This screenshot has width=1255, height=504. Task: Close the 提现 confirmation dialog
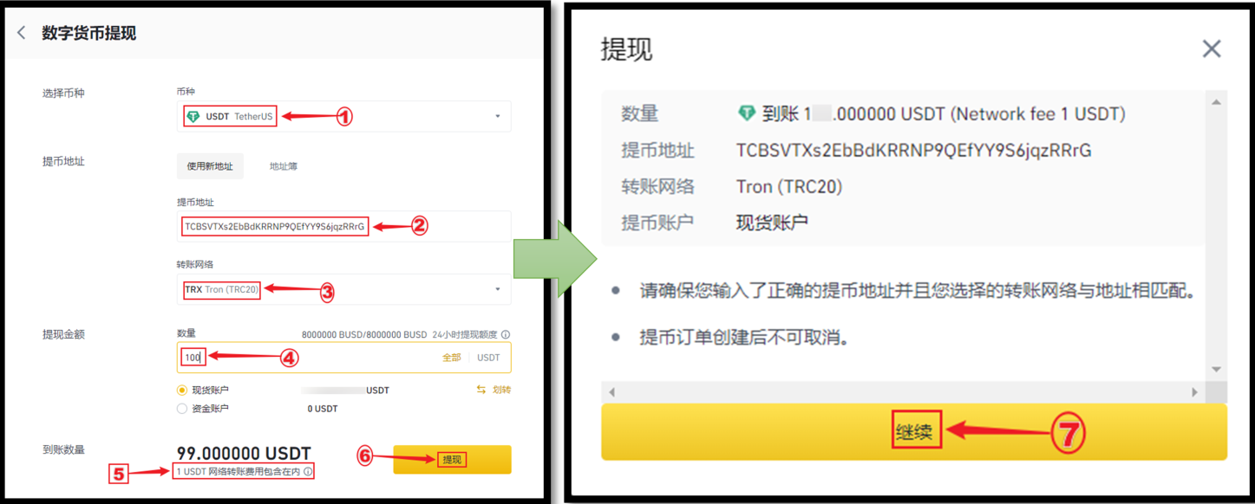pyautogui.click(x=1211, y=49)
